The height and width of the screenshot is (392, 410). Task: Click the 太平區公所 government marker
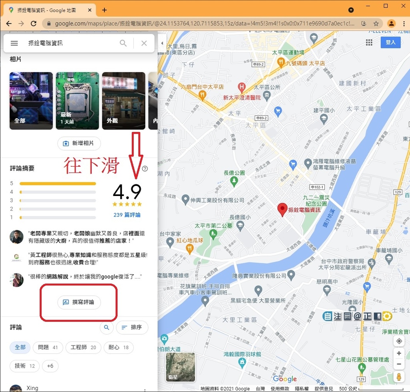coord(267,96)
